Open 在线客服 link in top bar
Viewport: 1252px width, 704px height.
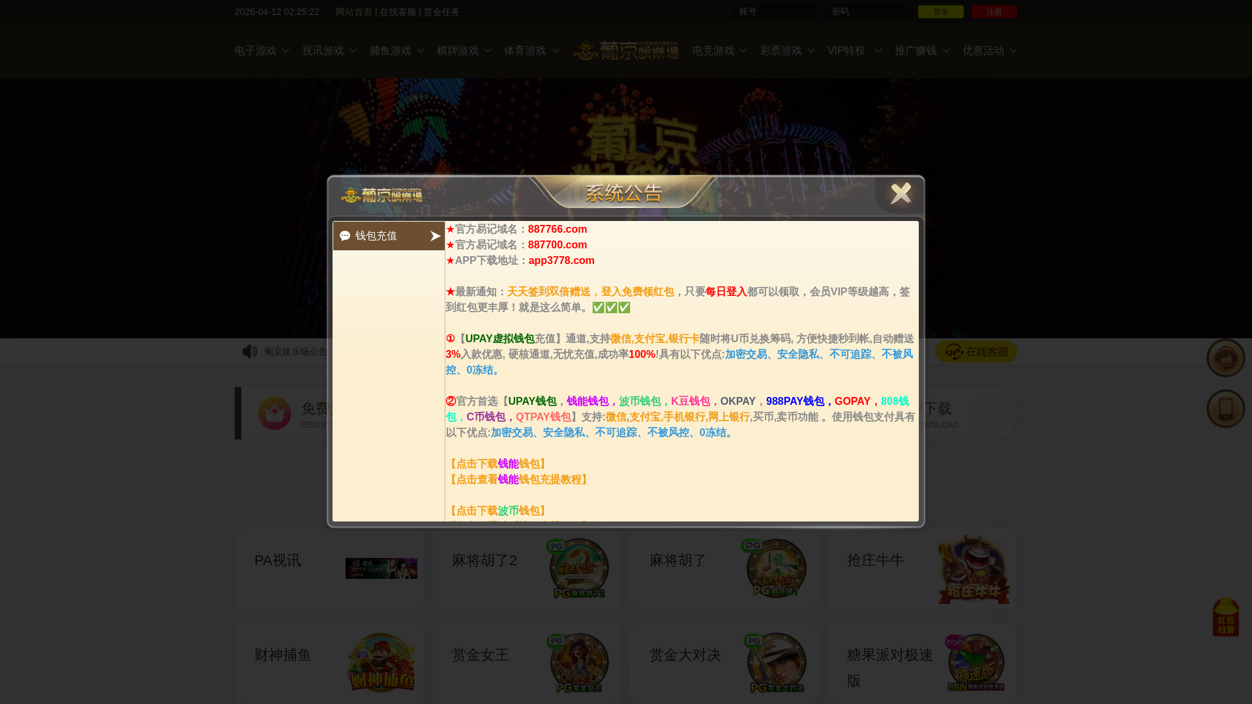[x=398, y=12]
